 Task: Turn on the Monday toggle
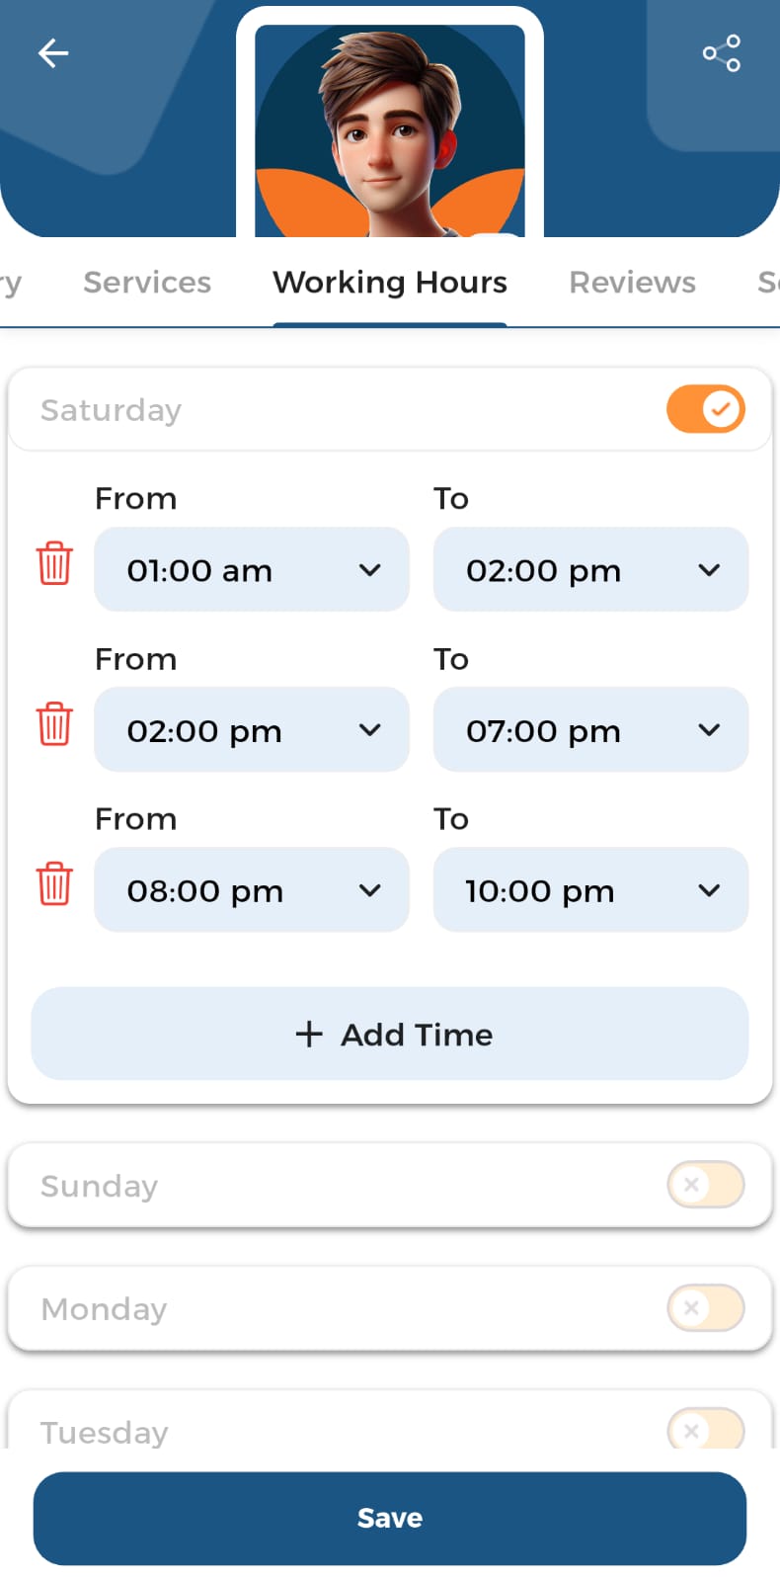pos(705,1307)
